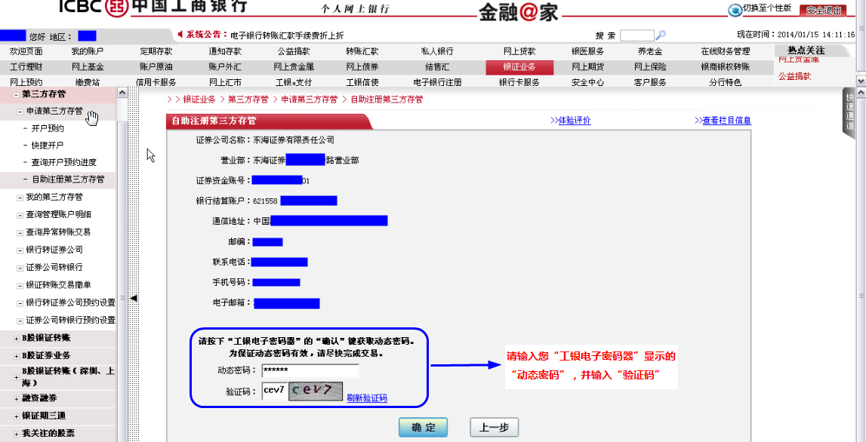Image resolution: width=866 pixels, height=442 pixels.
Task: Open 查询开户预约进度 in the sidebar
Action: pos(64,163)
